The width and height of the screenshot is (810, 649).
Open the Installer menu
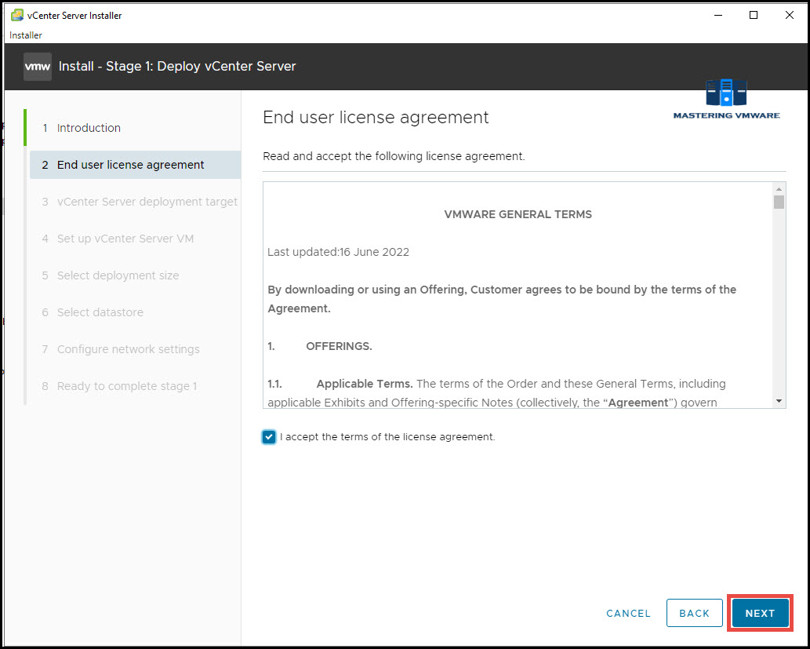26,35
